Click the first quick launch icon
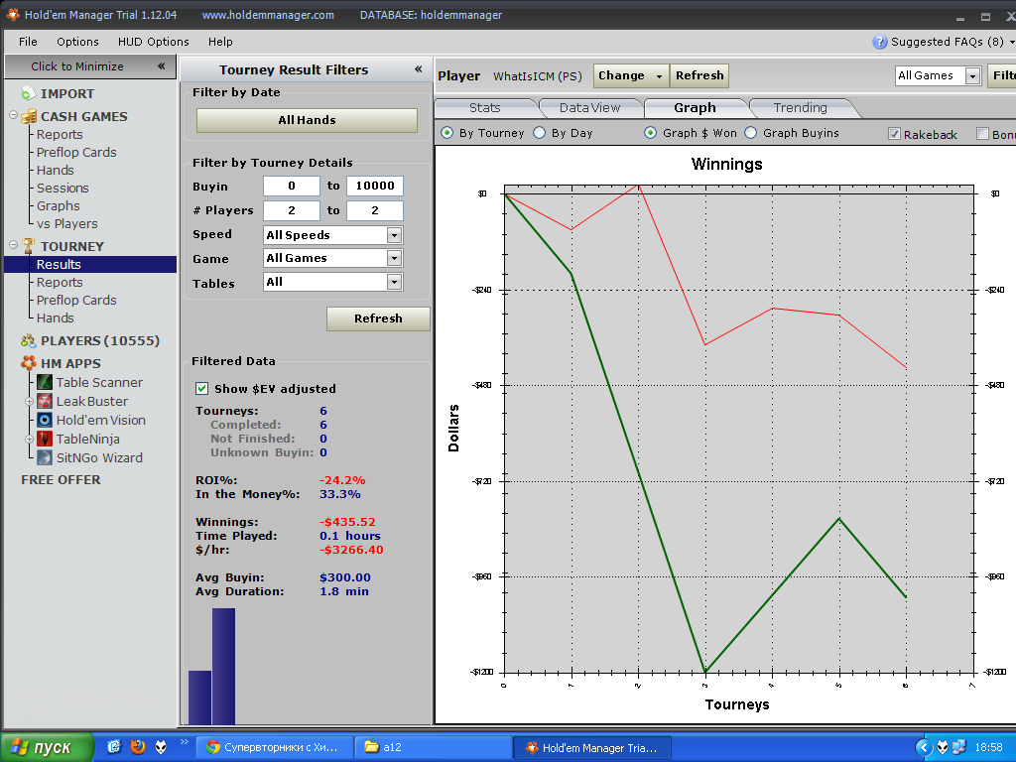 114,747
